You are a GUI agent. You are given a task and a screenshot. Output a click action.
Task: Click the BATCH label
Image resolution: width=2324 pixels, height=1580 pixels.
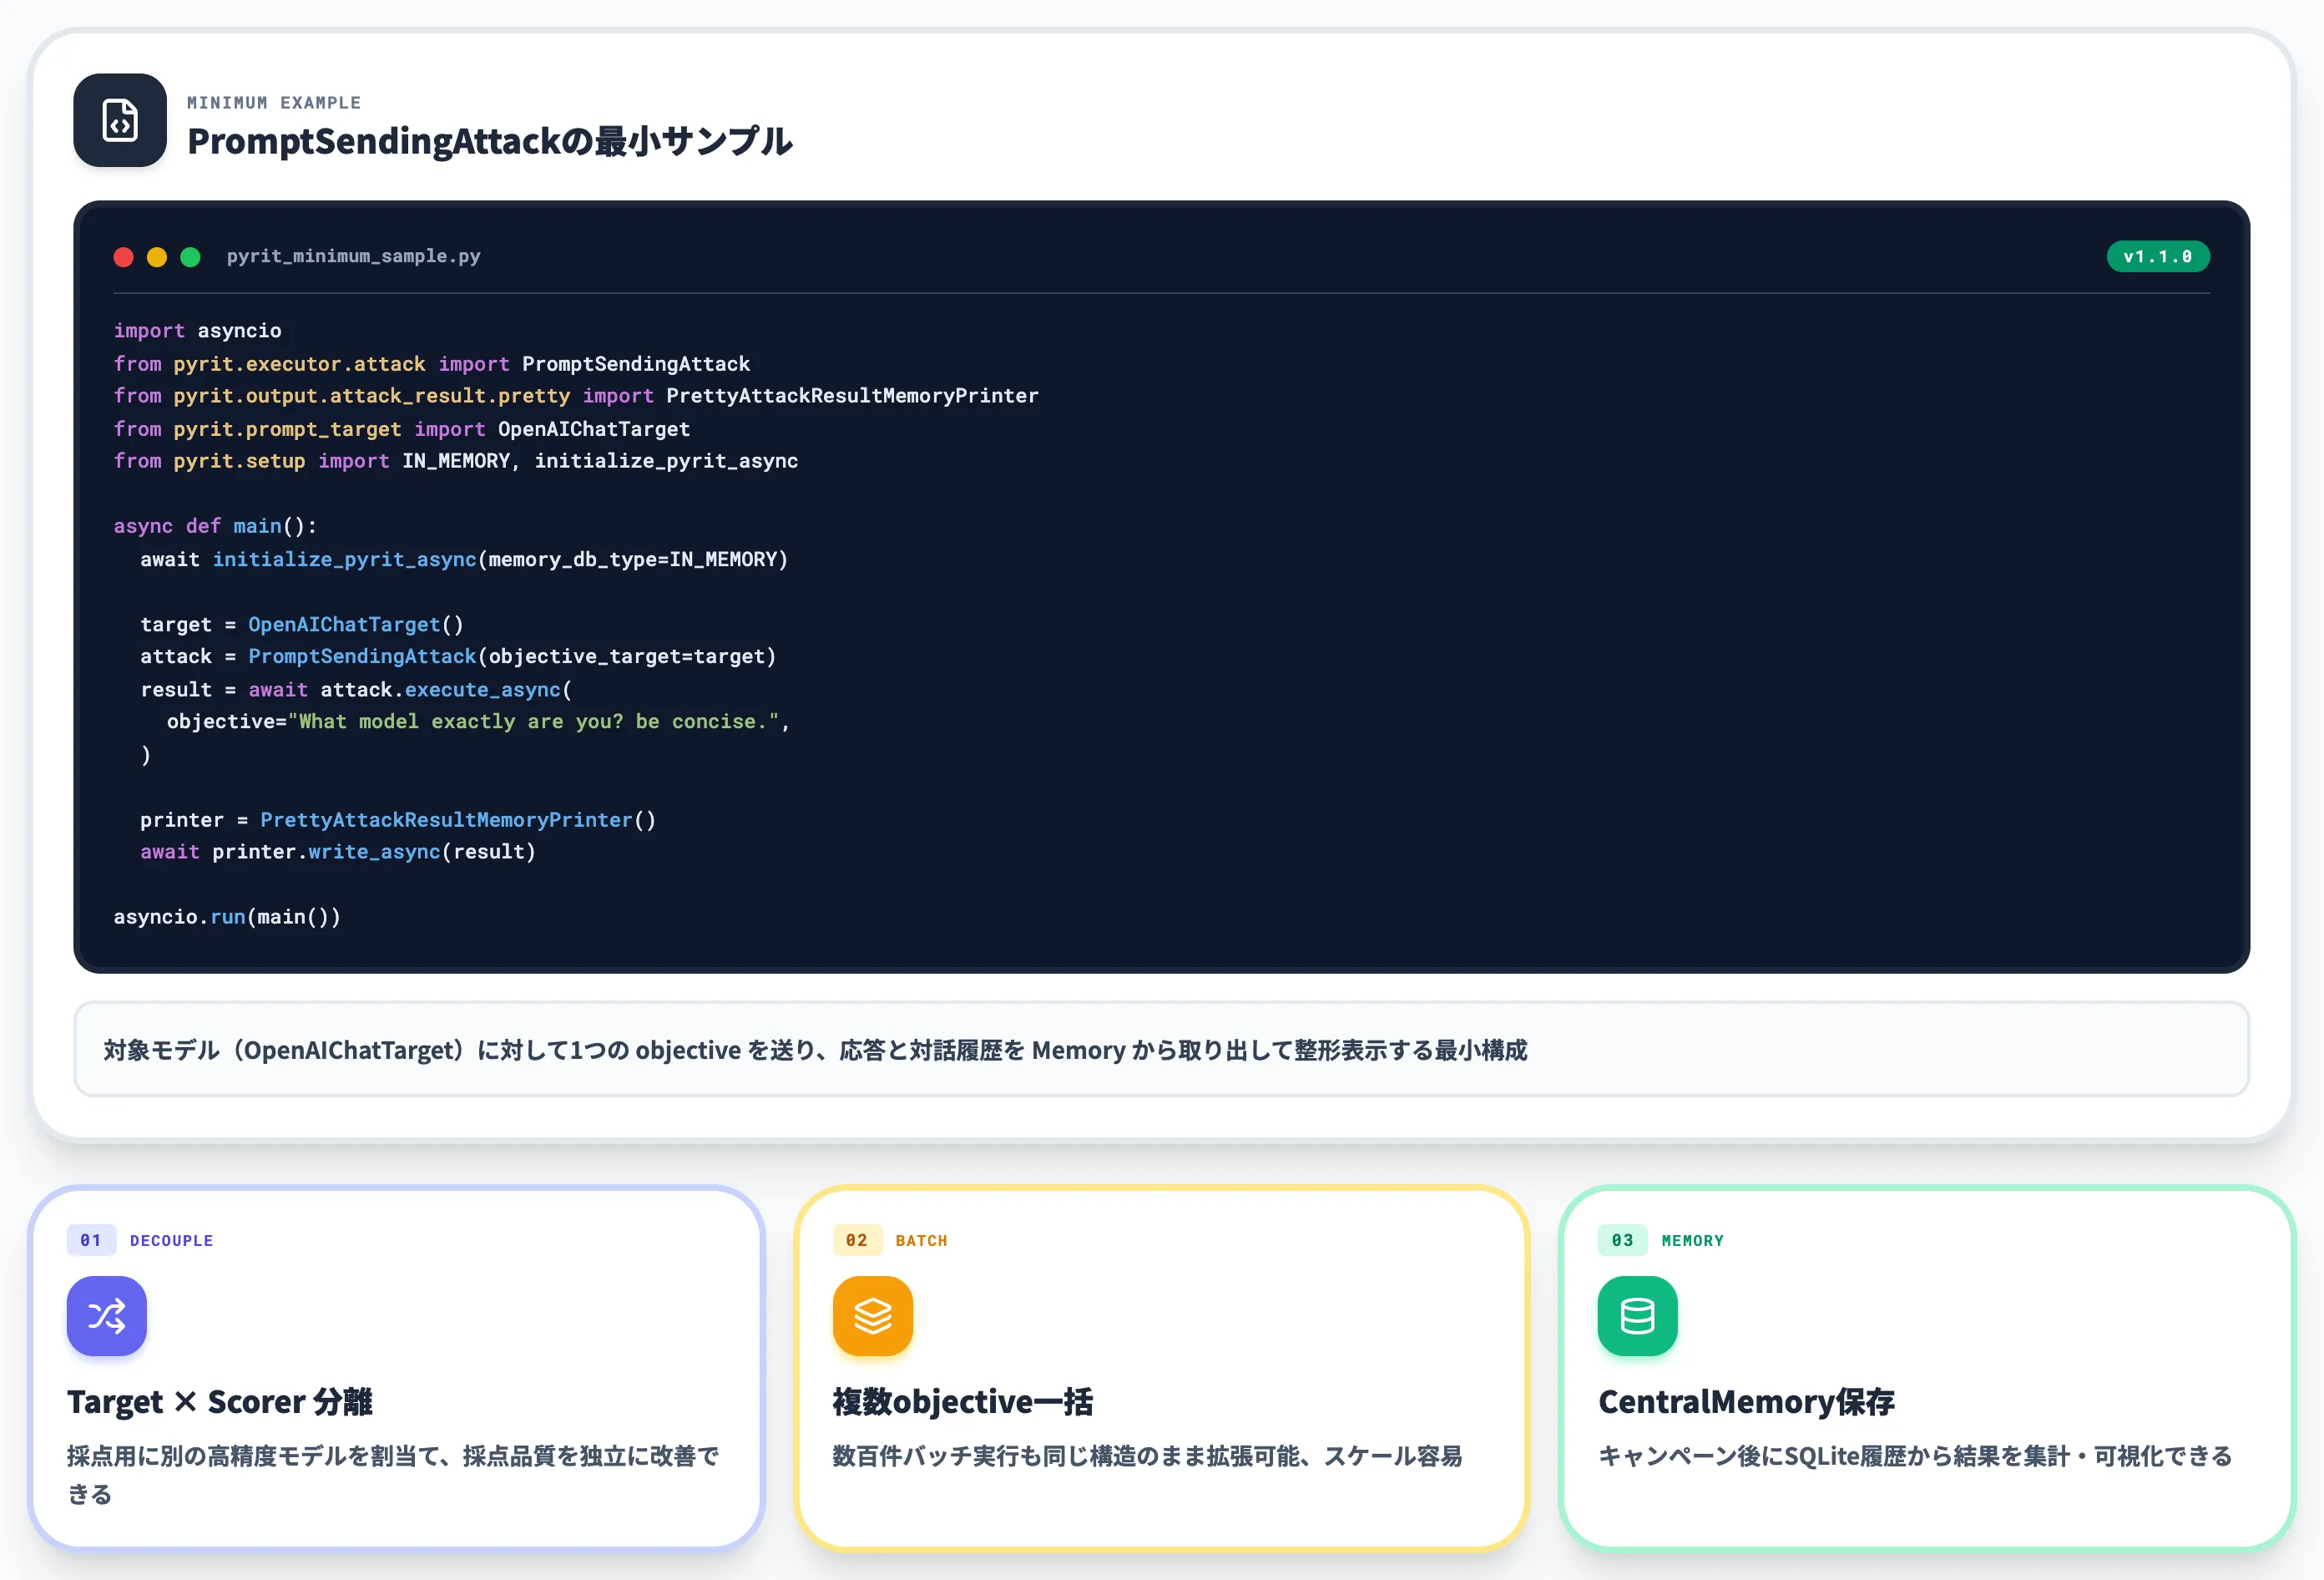click(x=922, y=1241)
